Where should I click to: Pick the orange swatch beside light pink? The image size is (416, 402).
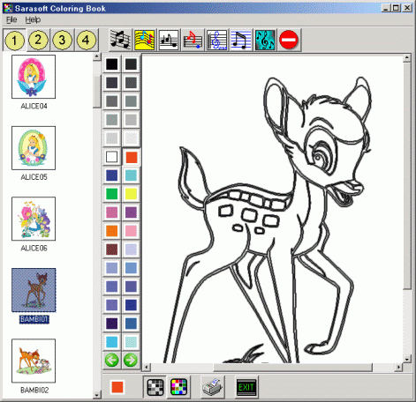point(111,231)
